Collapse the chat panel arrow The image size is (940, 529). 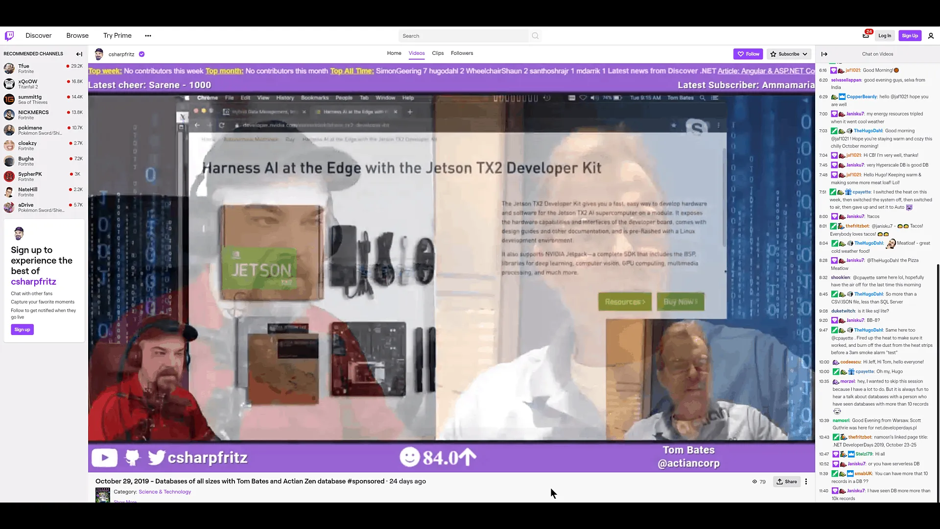[824, 54]
